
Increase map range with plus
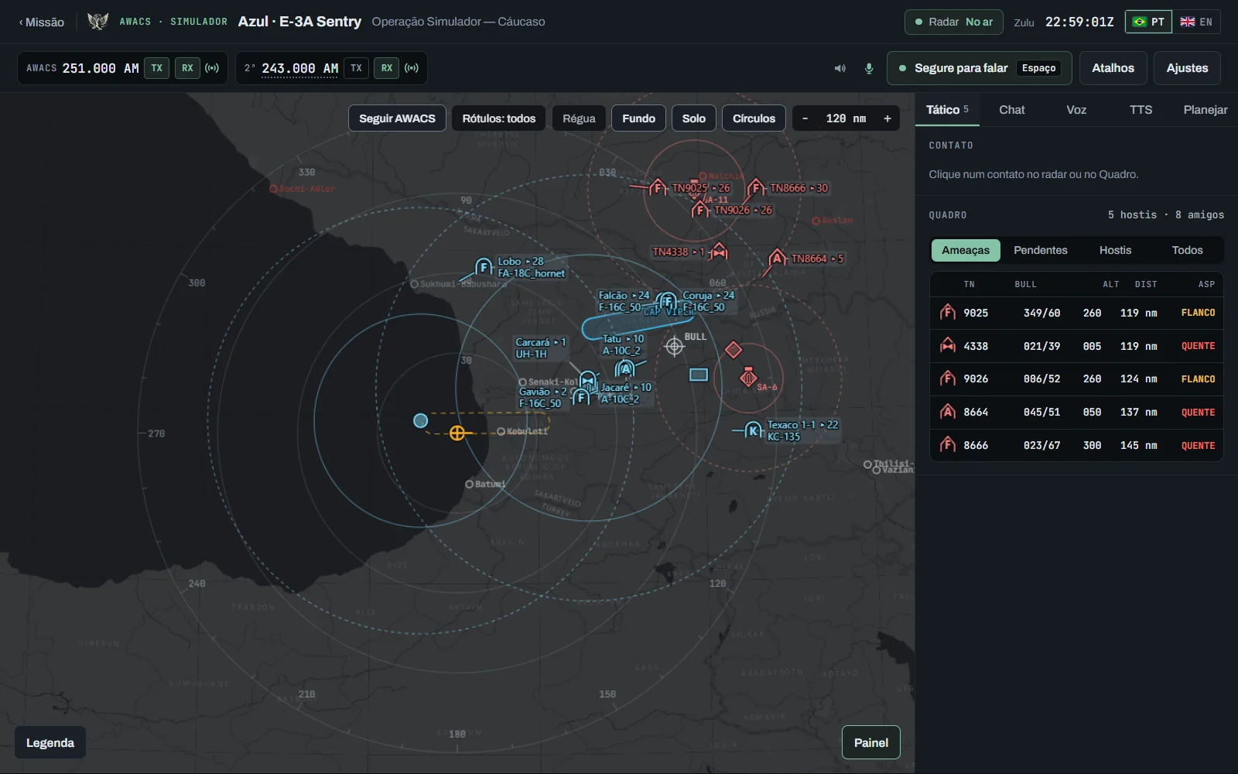(x=887, y=118)
